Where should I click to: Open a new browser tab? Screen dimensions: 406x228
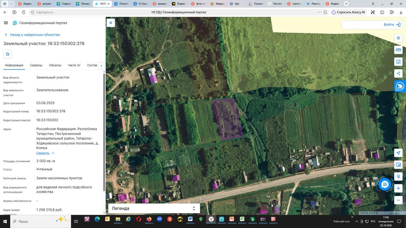(x=346, y=4)
